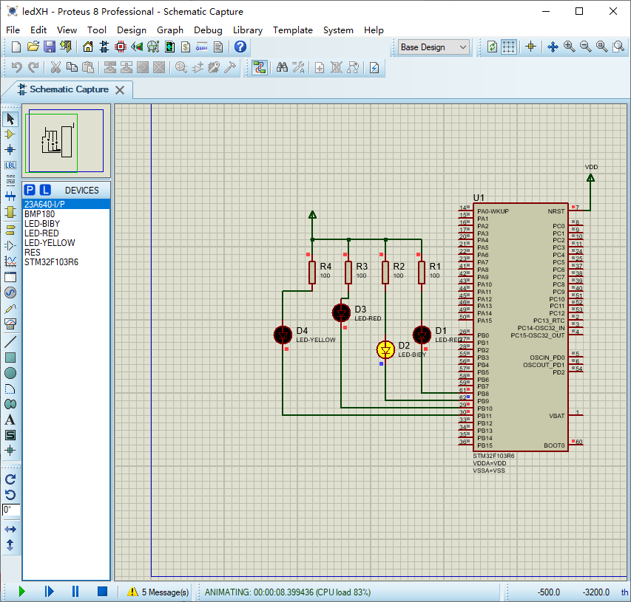Rotate clockwise button in left toolbar
Screen dimensions: 631x602
[x=10, y=479]
